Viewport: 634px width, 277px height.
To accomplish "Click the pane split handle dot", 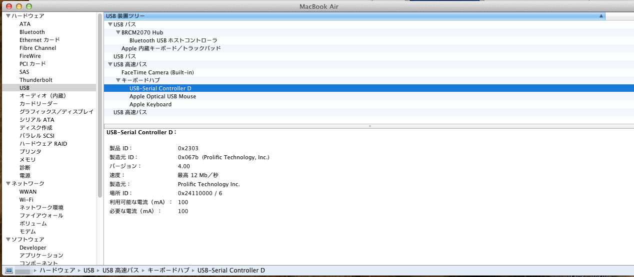I will point(369,126).
